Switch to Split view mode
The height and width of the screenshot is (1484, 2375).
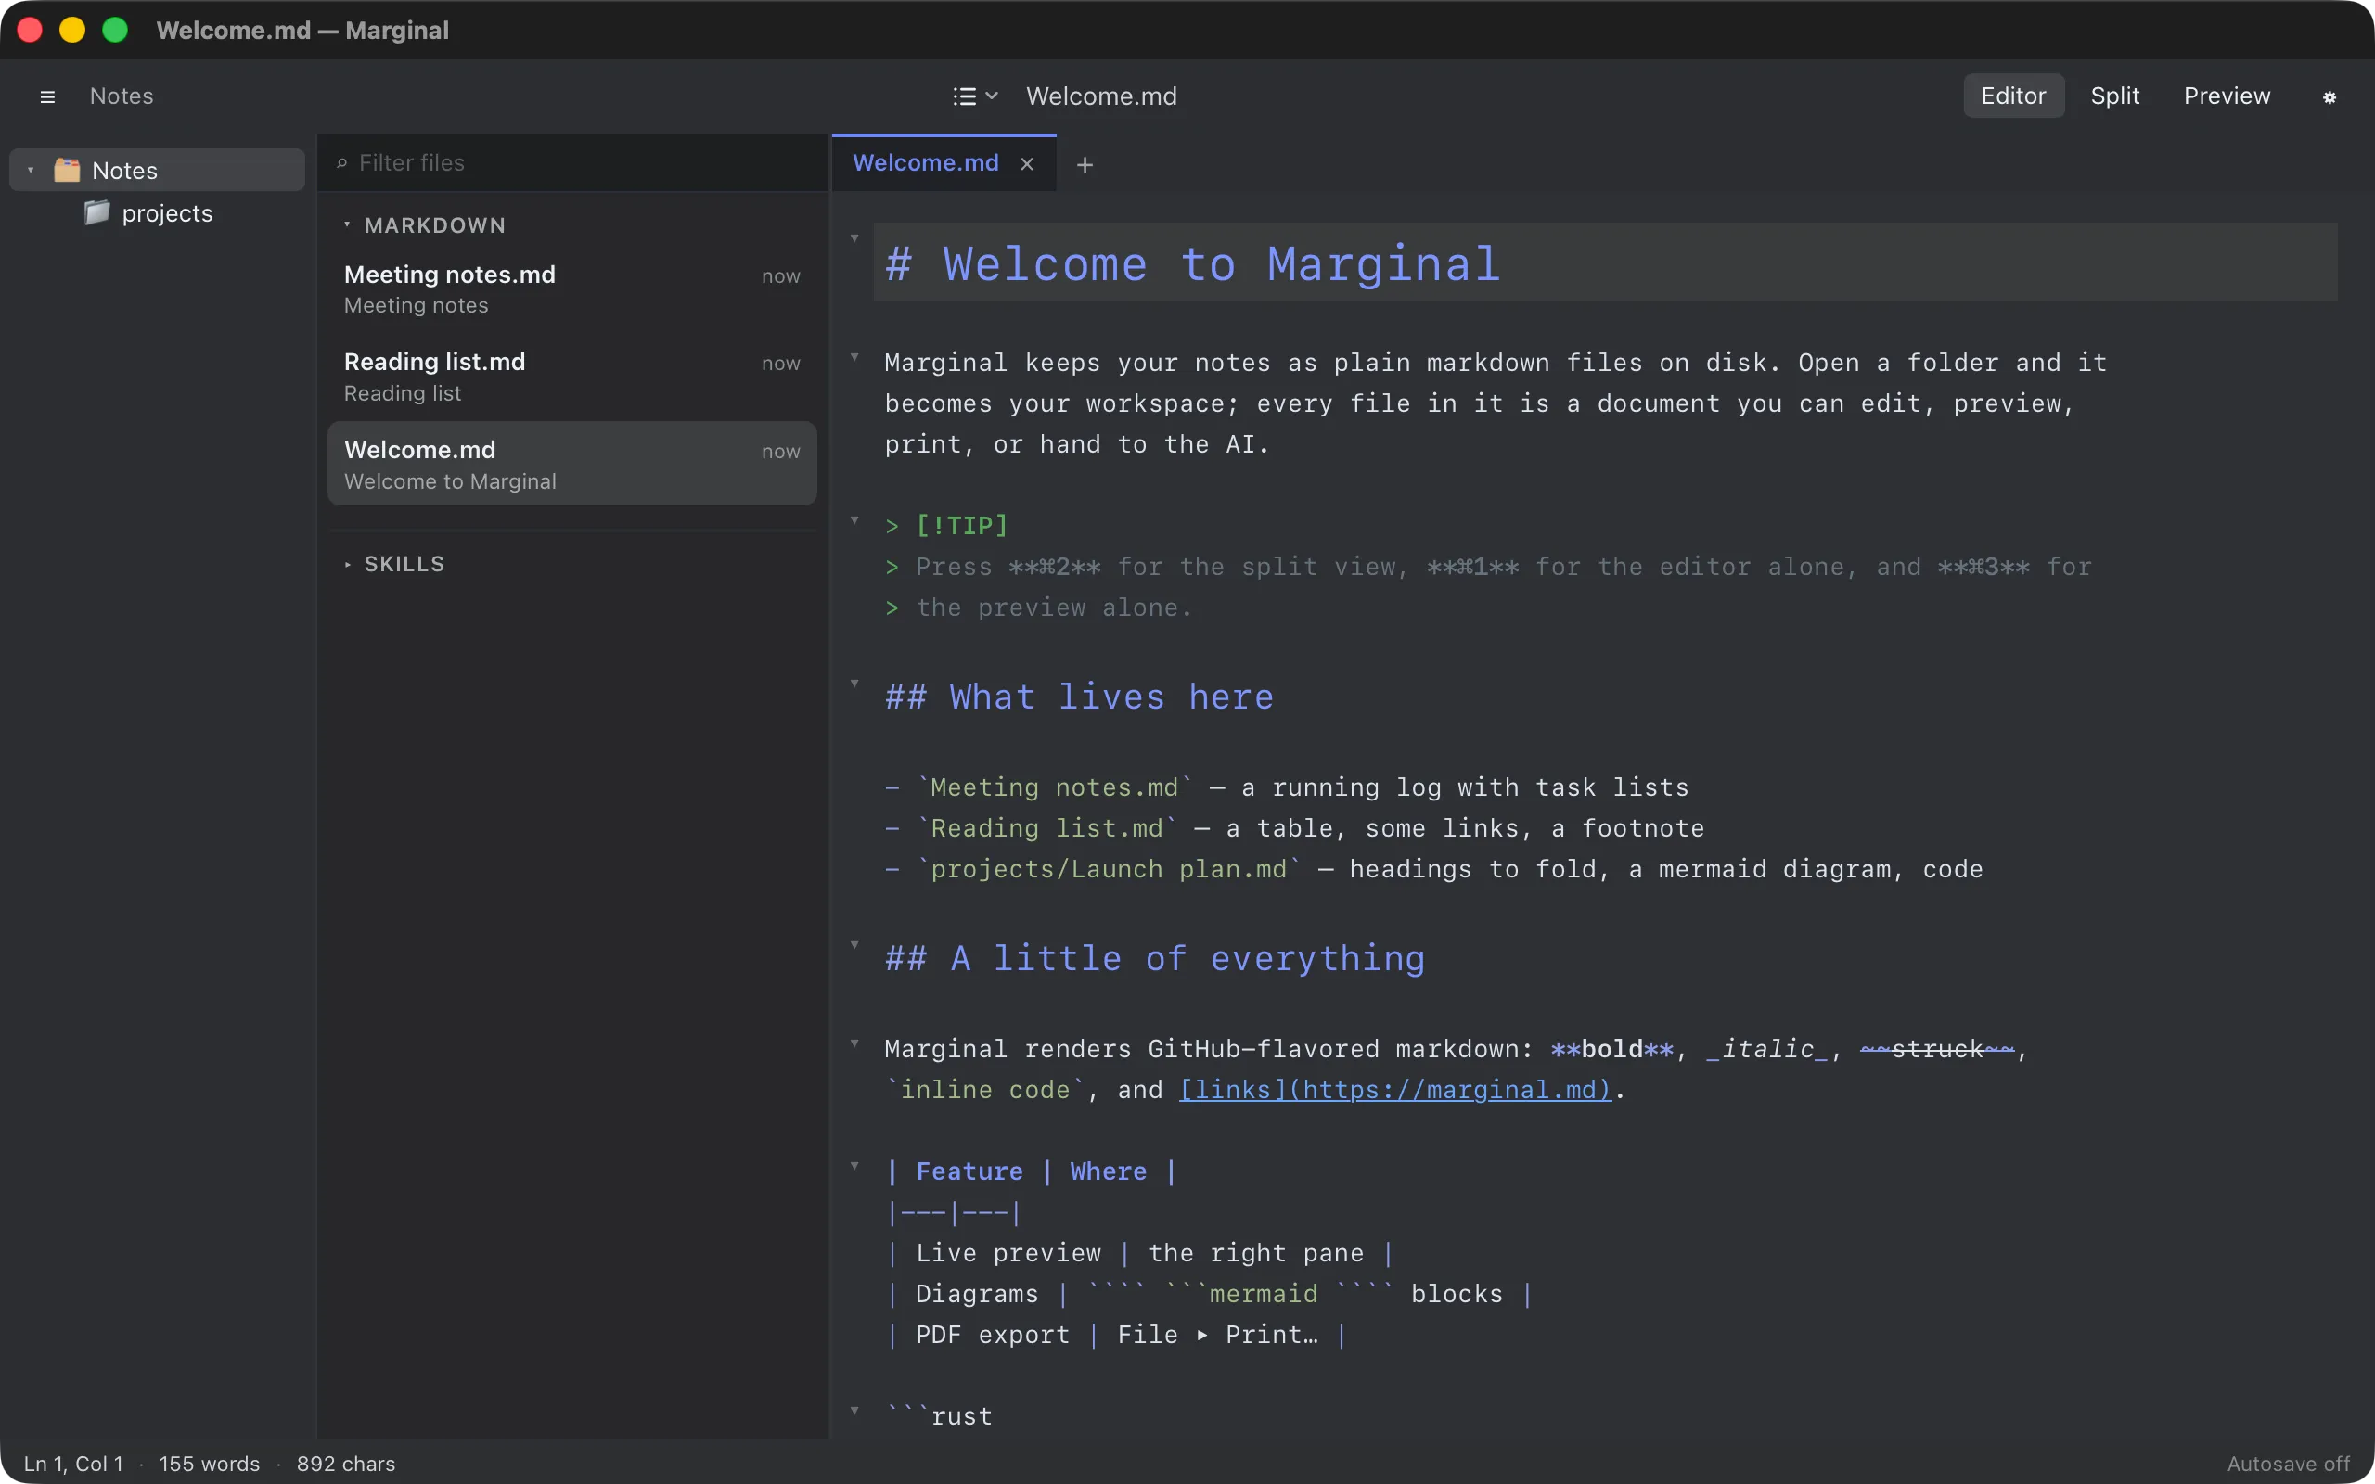point(2114,96)
